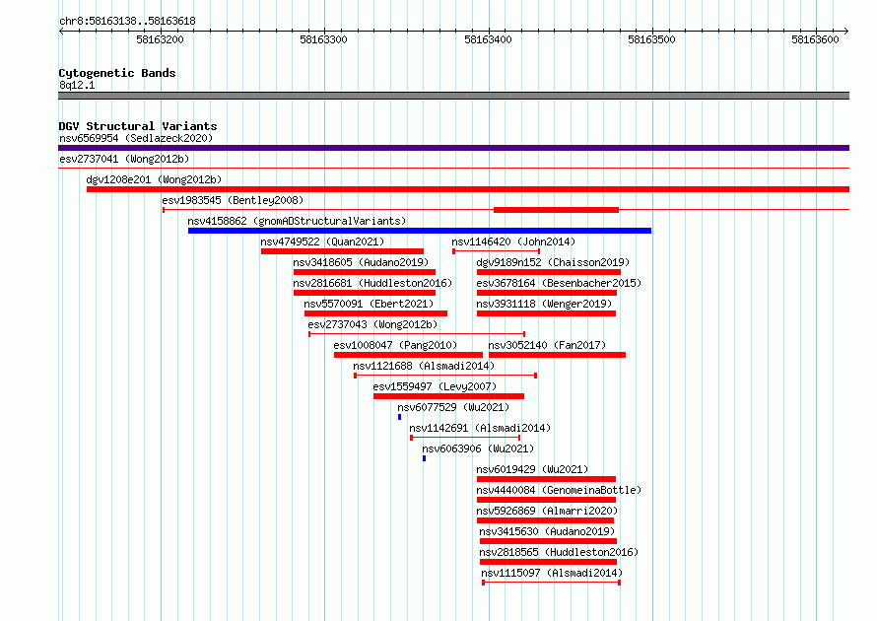Open nsv5570091 (Ebert2021) label
Viewport: 877px width, 621px height.
[x=369, y=304]
